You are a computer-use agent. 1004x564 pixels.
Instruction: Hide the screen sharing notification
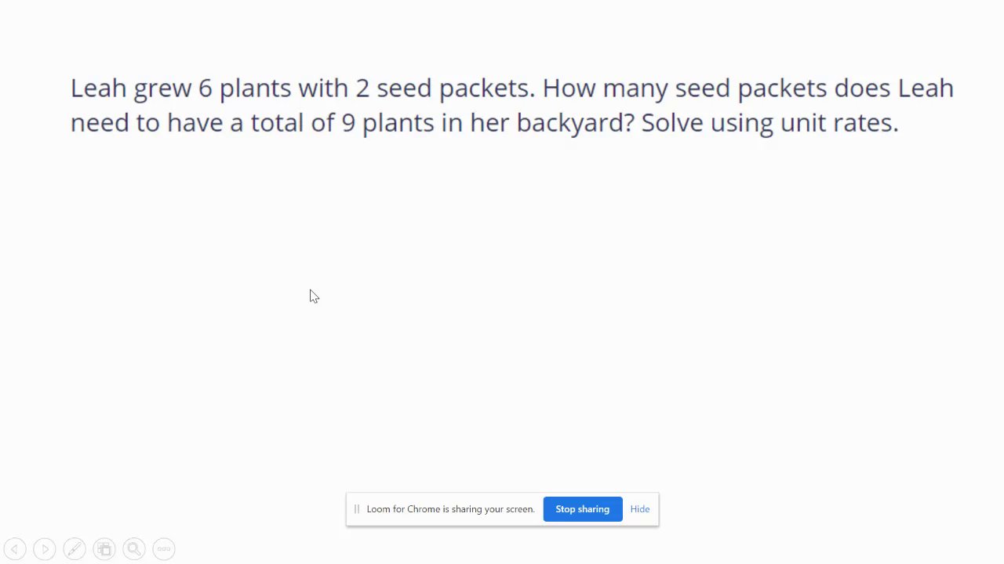(639, 509)
